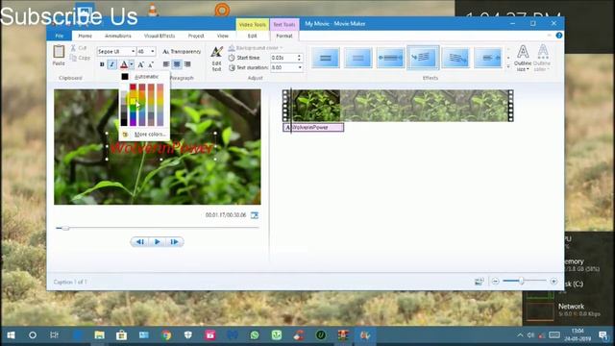Center-align the caption text
This screenshot has height=346, width=615.
click(177, 64)
